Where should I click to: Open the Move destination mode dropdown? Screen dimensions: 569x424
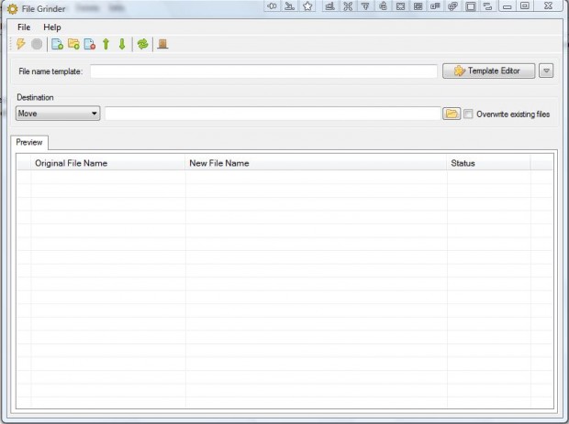coord(58,114)
